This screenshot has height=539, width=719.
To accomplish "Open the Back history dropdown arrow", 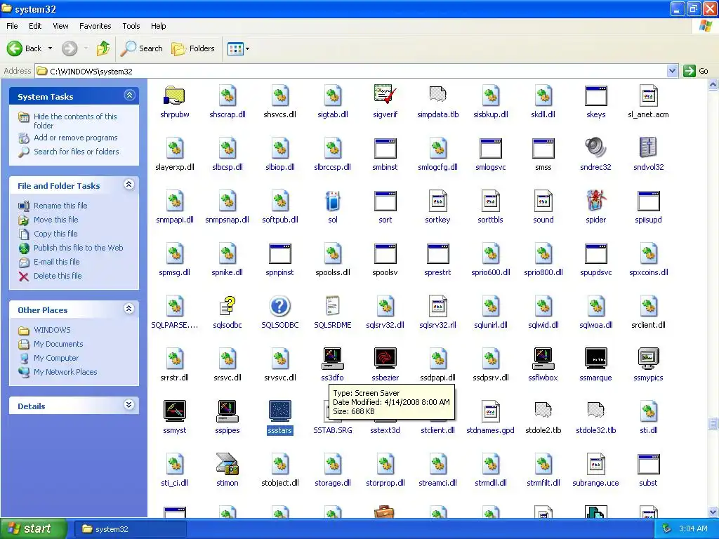I will tap(50, 48).
